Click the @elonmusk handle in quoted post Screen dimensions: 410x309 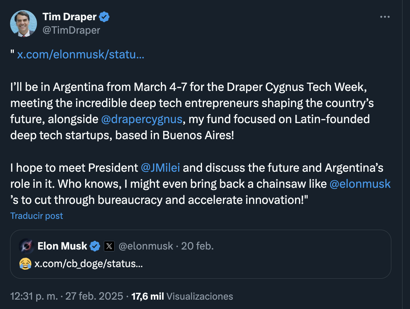(146, 246)
